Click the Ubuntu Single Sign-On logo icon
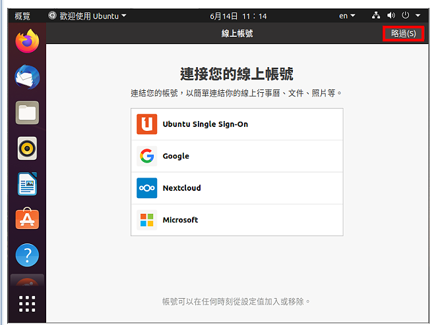The image size is (440, 325). [x=146, y=124]
